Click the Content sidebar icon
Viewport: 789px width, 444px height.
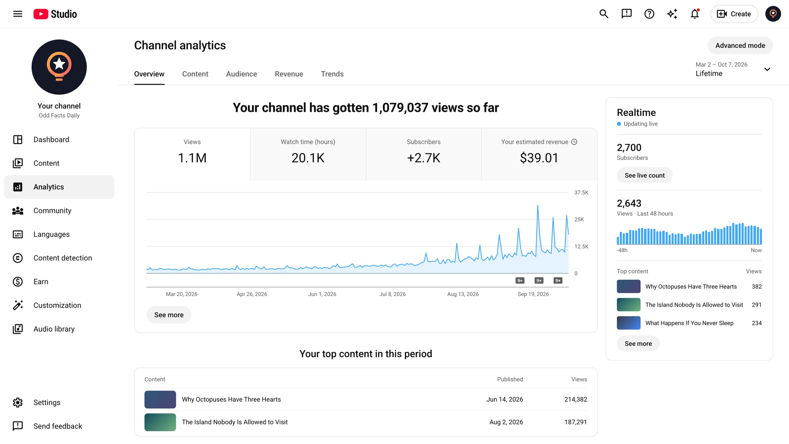(x=18, y=163)
